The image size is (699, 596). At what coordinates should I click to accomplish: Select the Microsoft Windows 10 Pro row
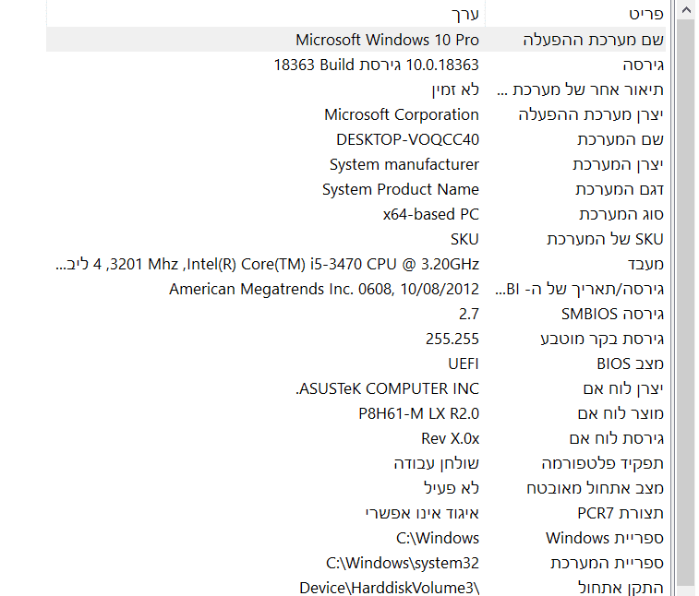pos(387,40)
